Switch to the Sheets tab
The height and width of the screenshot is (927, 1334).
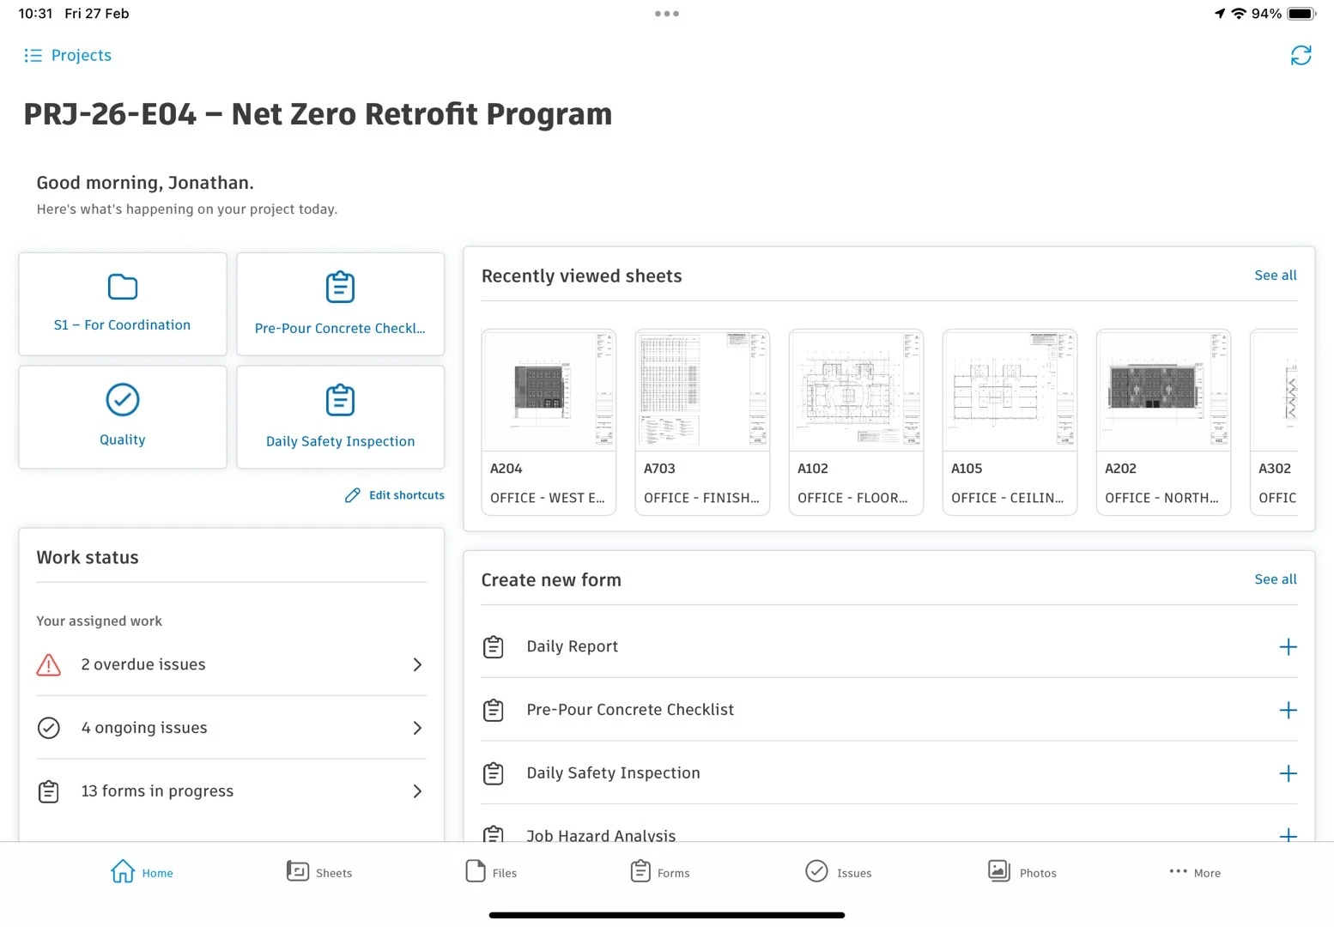point(318,872)
